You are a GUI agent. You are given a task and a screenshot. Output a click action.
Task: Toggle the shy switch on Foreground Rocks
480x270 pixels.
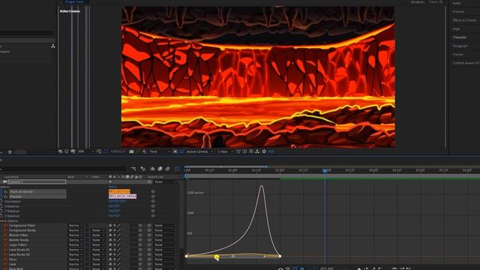[x=110, y=230]
